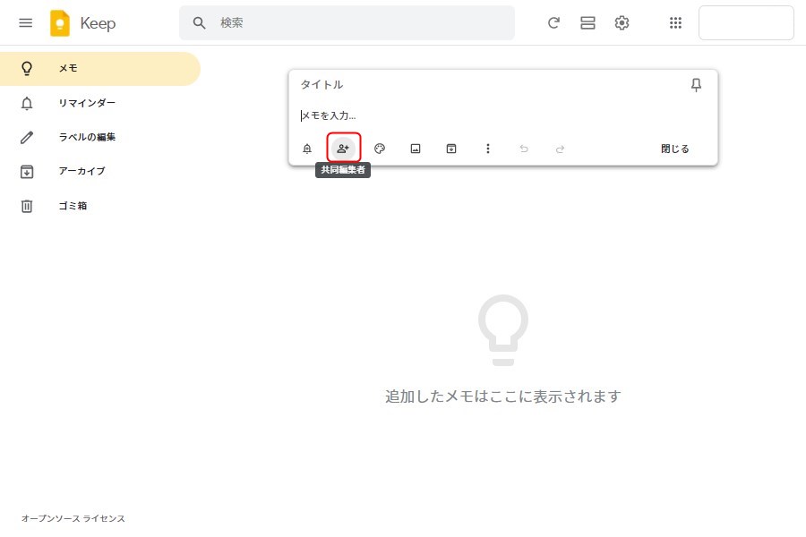Toggle list view layout icon
806x537 pixels.
click(587, 23)
